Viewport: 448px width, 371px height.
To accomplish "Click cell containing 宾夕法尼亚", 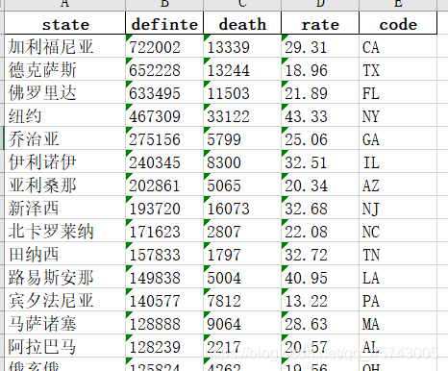I will click(x=65, y=300).
